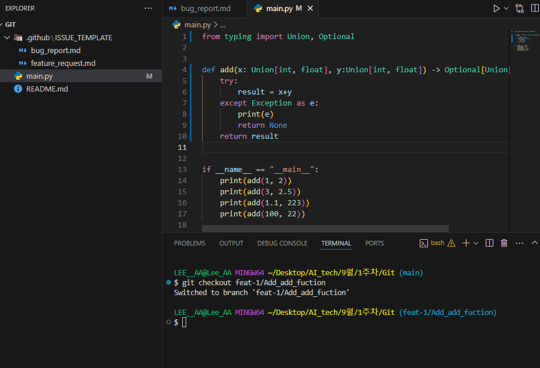This screenshot has height=368, width=540.
Task: Kill terminal with the trash icon
Action: click(504, 243)
